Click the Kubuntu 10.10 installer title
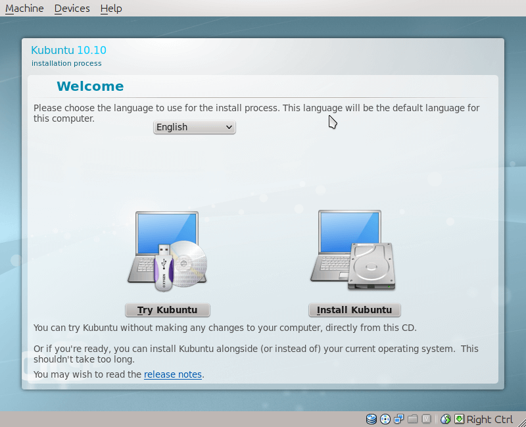This screenshot has height=427, width=526. coord(68,50)
